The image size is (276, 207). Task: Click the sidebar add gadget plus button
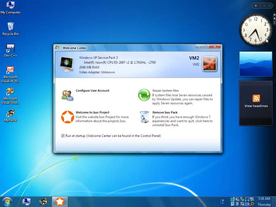click(x=256, y=6)
